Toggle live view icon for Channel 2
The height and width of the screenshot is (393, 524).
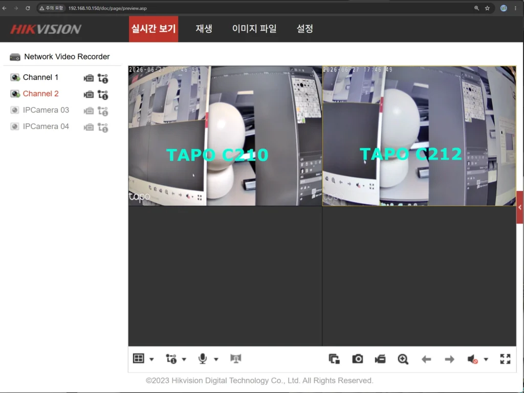coord(15,94)
